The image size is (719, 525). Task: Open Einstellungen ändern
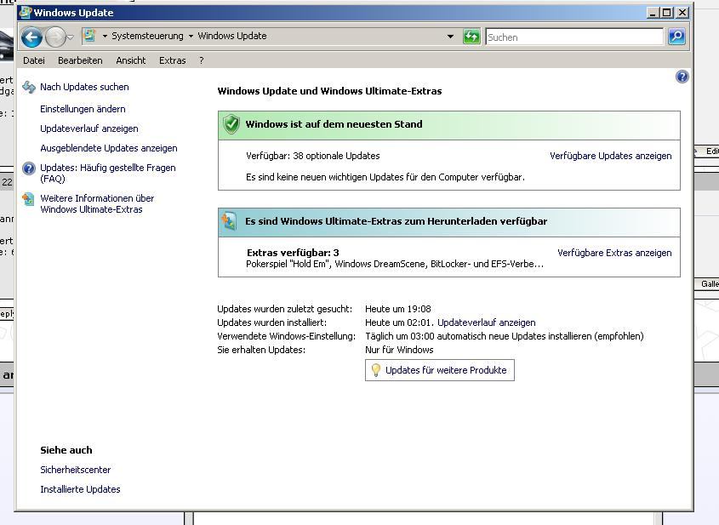pos(83,109)
